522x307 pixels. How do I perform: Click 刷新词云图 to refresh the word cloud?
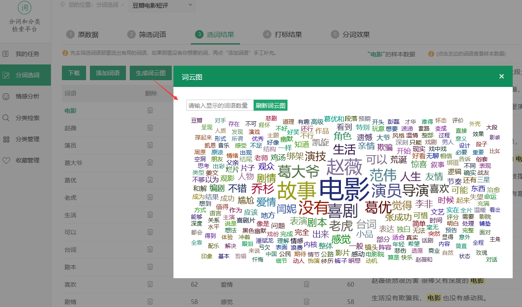(271, 106)
